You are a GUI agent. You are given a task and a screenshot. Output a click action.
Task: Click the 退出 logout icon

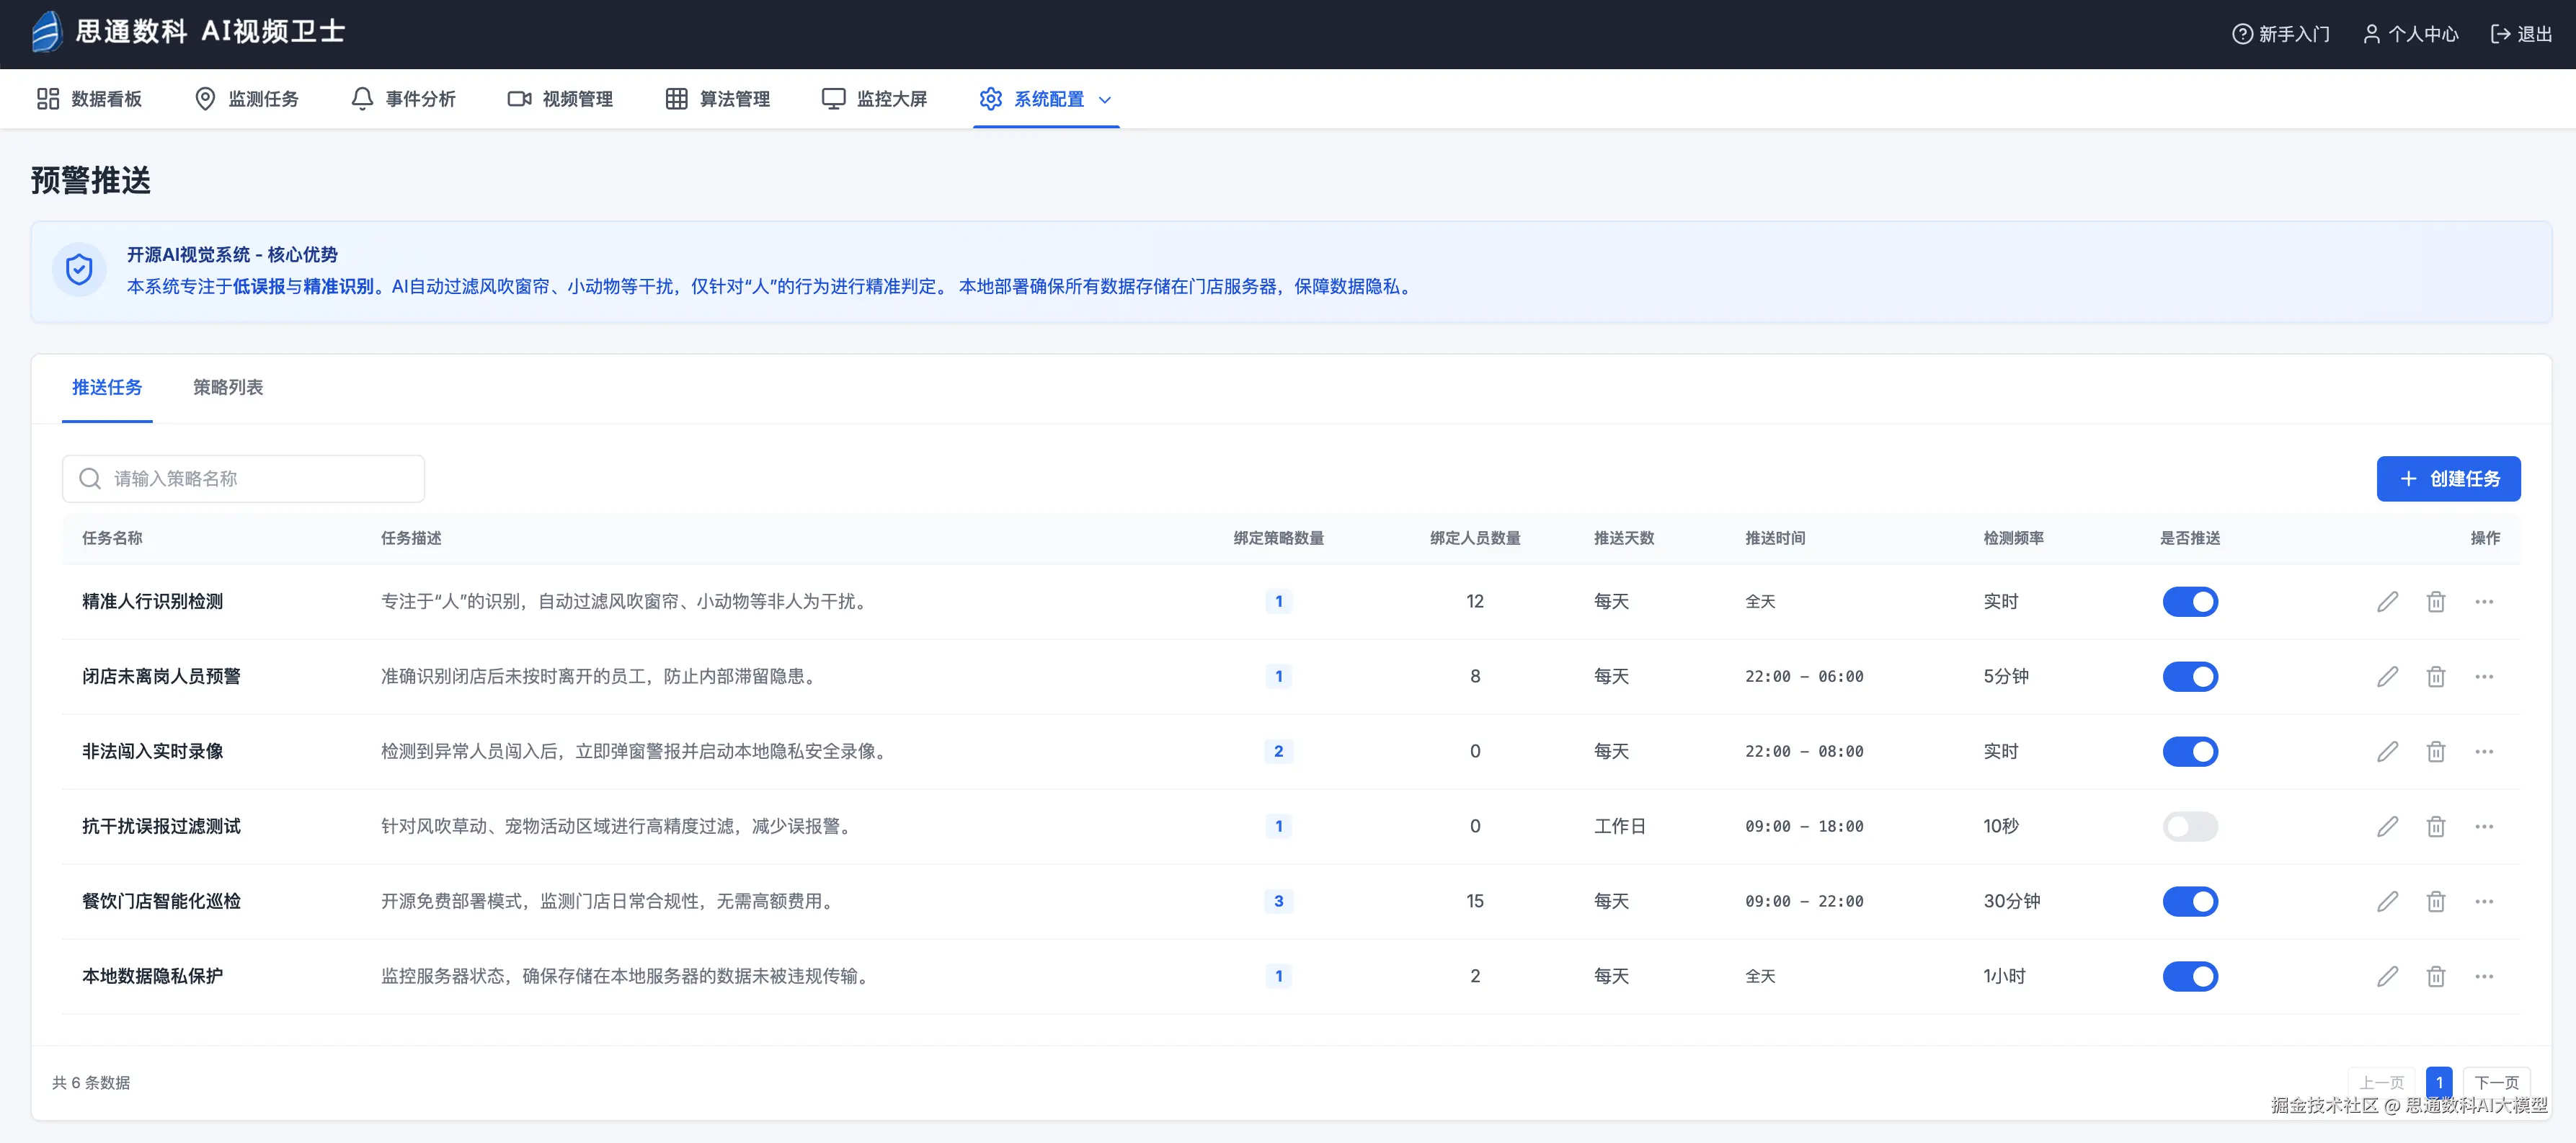(2500, 34)
